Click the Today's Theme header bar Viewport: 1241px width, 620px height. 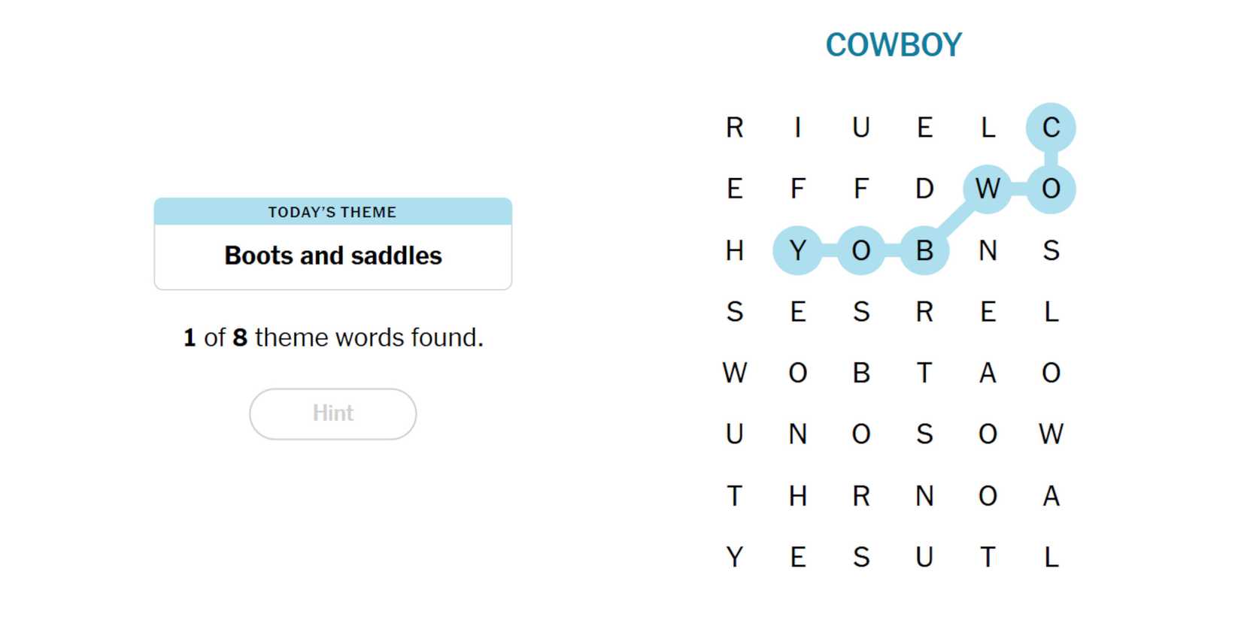click(x=332, y=212)
